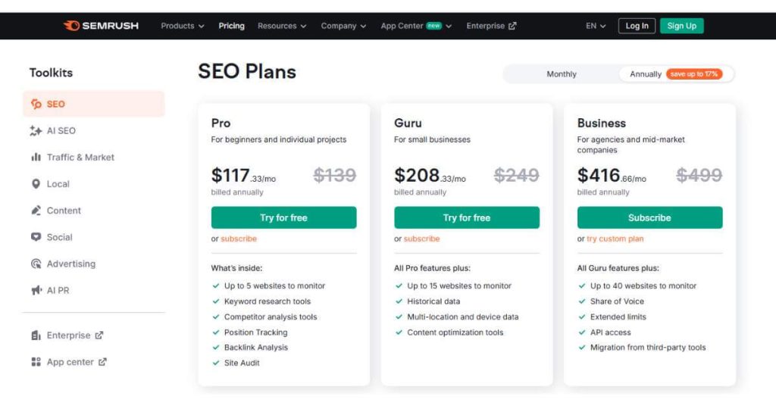
Task: Click the Social toolkit icon
Action: pos(36,237)
